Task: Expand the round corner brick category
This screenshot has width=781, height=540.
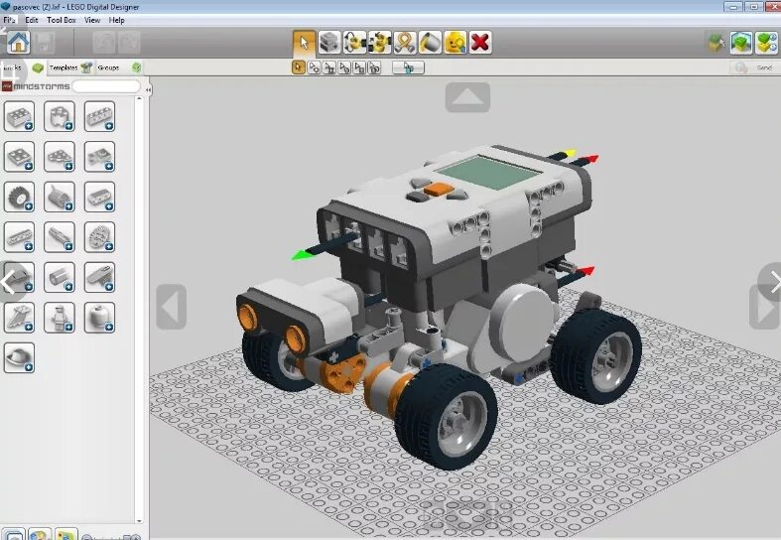Action: coord(60,116)
